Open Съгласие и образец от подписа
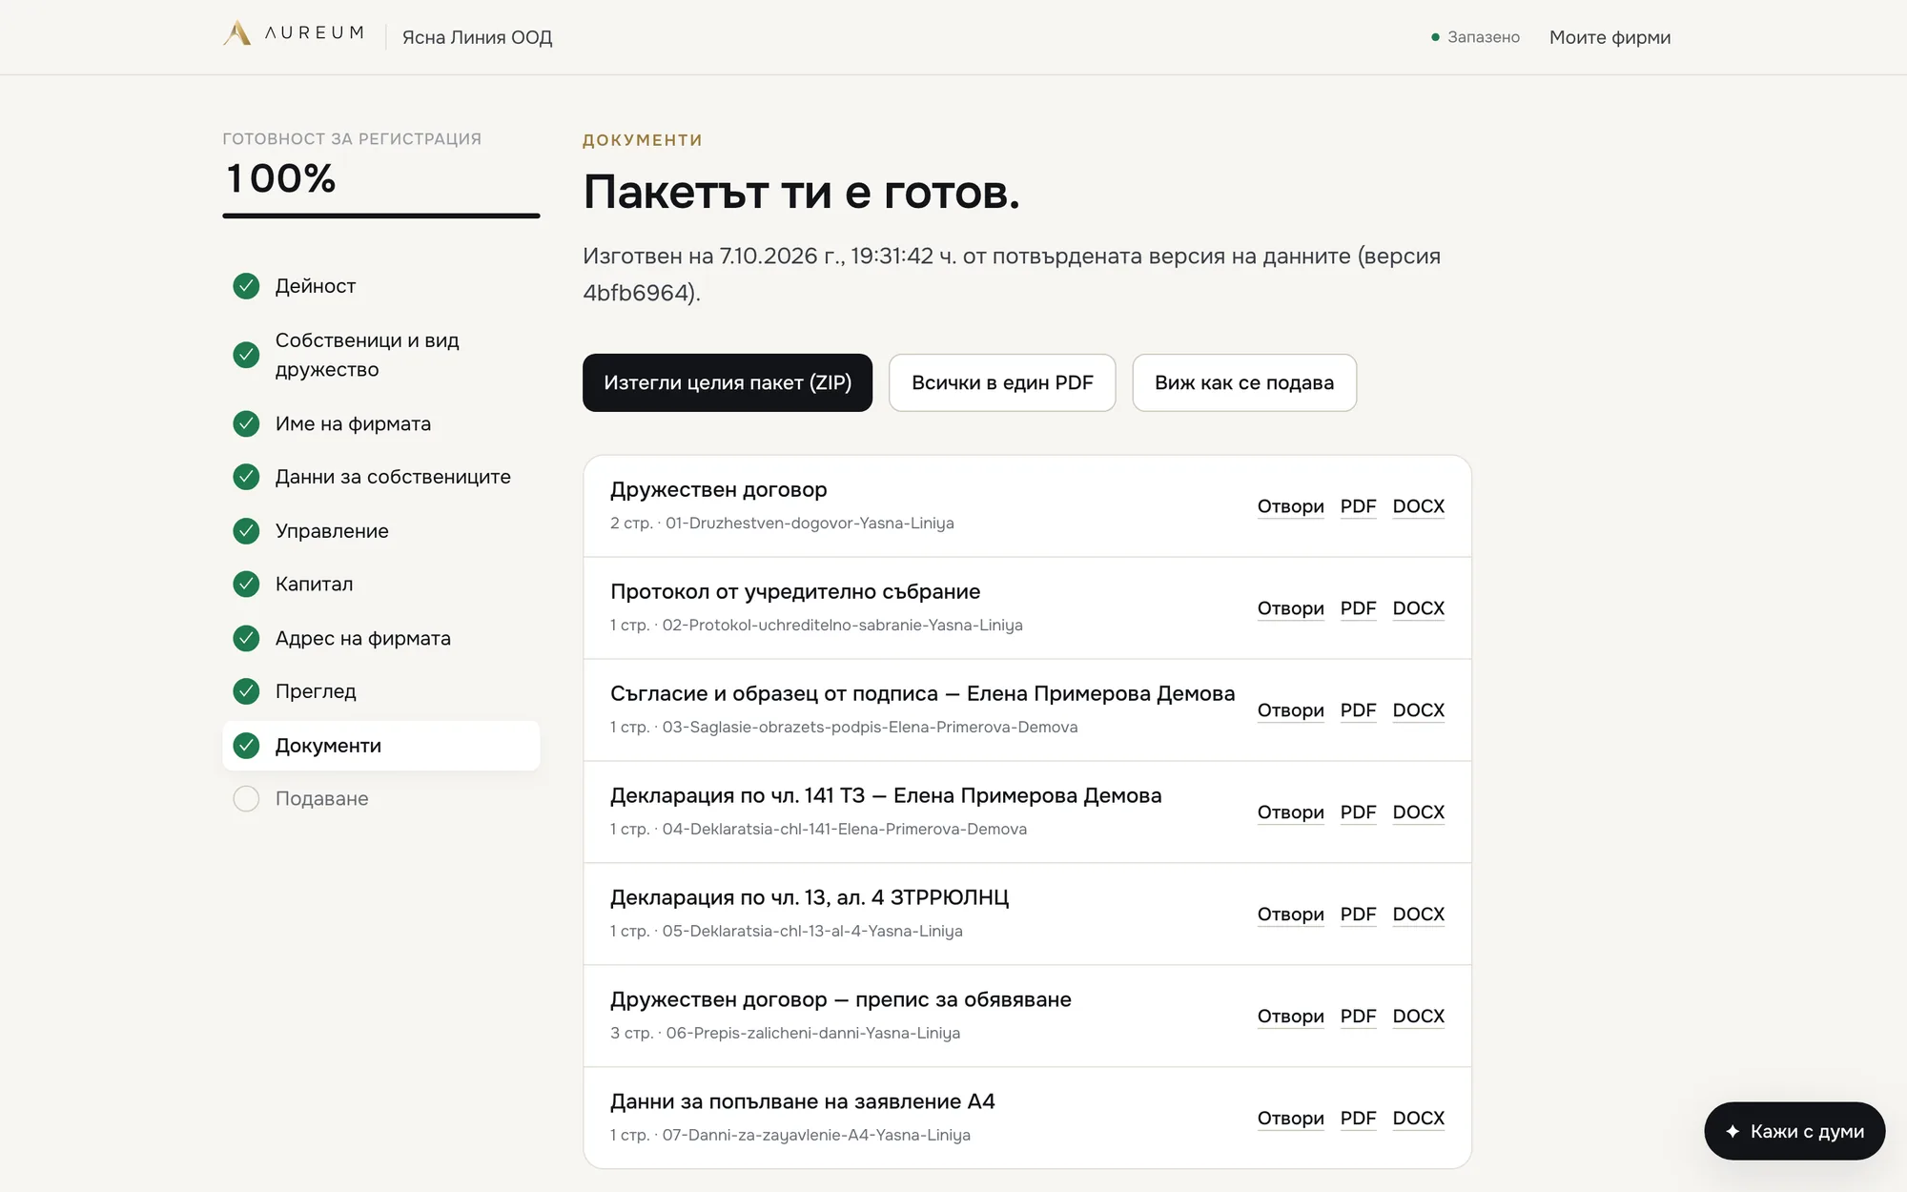 pyautogui.click(x=1290, y=710)
